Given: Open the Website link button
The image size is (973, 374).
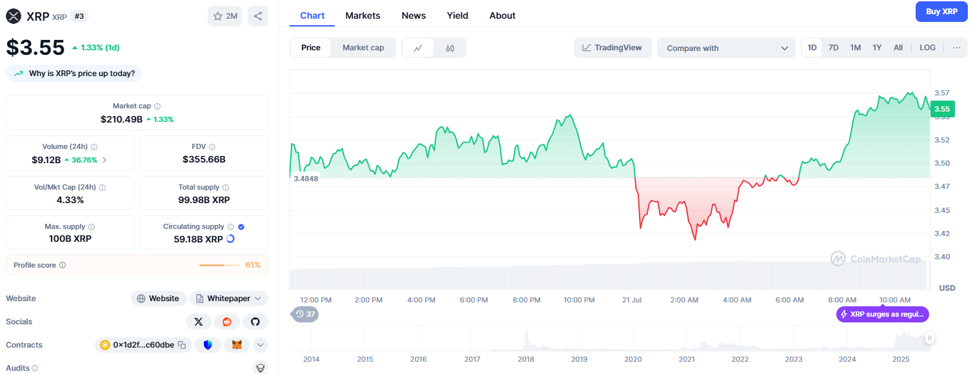Looking at the screenshot, I should click(x=159, y=299).
